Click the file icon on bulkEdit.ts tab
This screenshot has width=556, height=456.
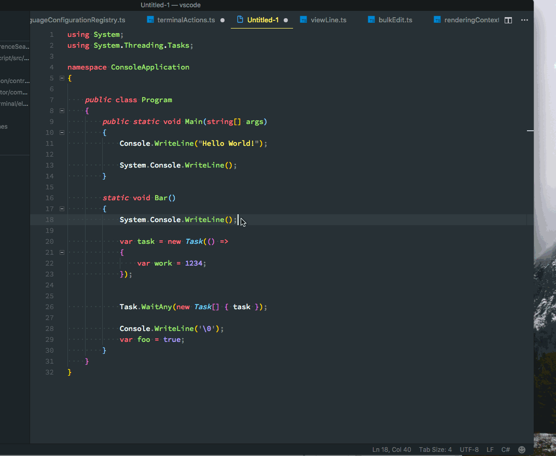(371, 20)
